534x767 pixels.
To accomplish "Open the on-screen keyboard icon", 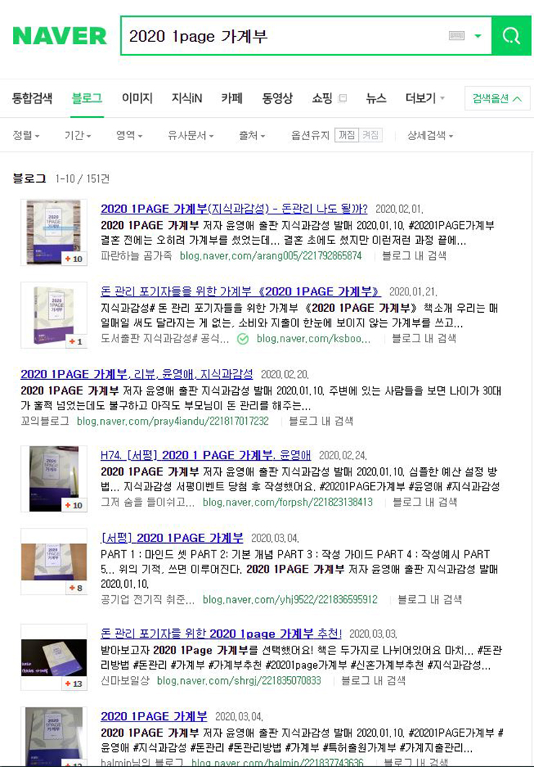I will pyautogui.click(x=456, y=35).
